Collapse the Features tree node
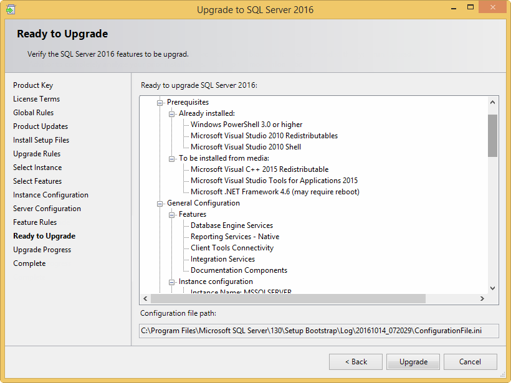Image resolution: width=511 pixels, height=383 pixels. [x=171, y=215]
